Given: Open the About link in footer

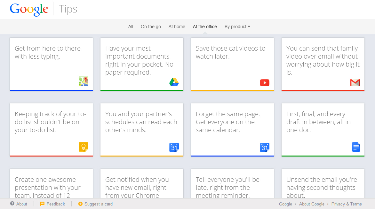Looking at the screenshot, I should pos(21,204).
